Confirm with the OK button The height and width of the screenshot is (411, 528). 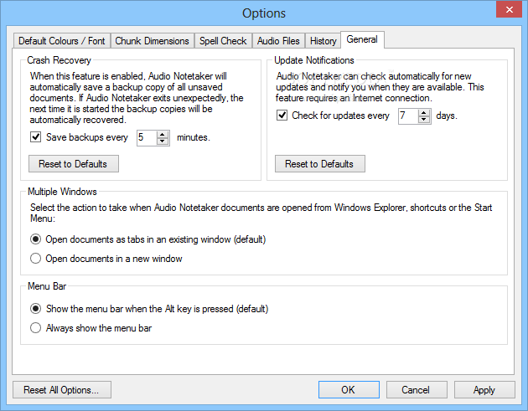click(349, 390)
